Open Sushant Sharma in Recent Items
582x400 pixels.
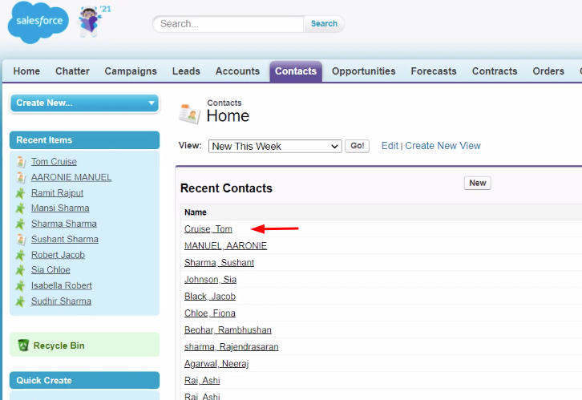(x=65, y=240)
